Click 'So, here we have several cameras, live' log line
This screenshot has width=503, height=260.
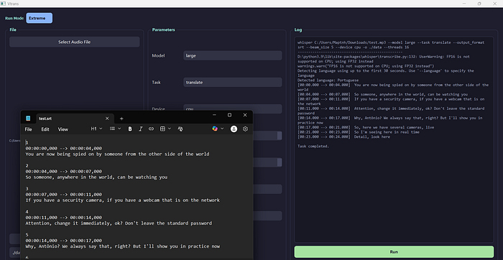coord(366,127)
